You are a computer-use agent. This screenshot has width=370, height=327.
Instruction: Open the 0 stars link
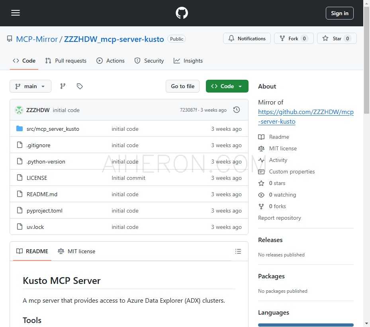tap(277, 183)
